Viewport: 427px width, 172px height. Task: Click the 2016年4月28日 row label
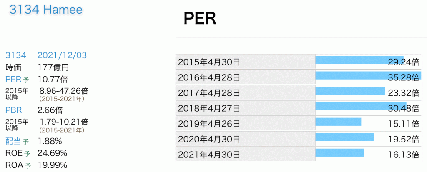(x=209, y=77)
